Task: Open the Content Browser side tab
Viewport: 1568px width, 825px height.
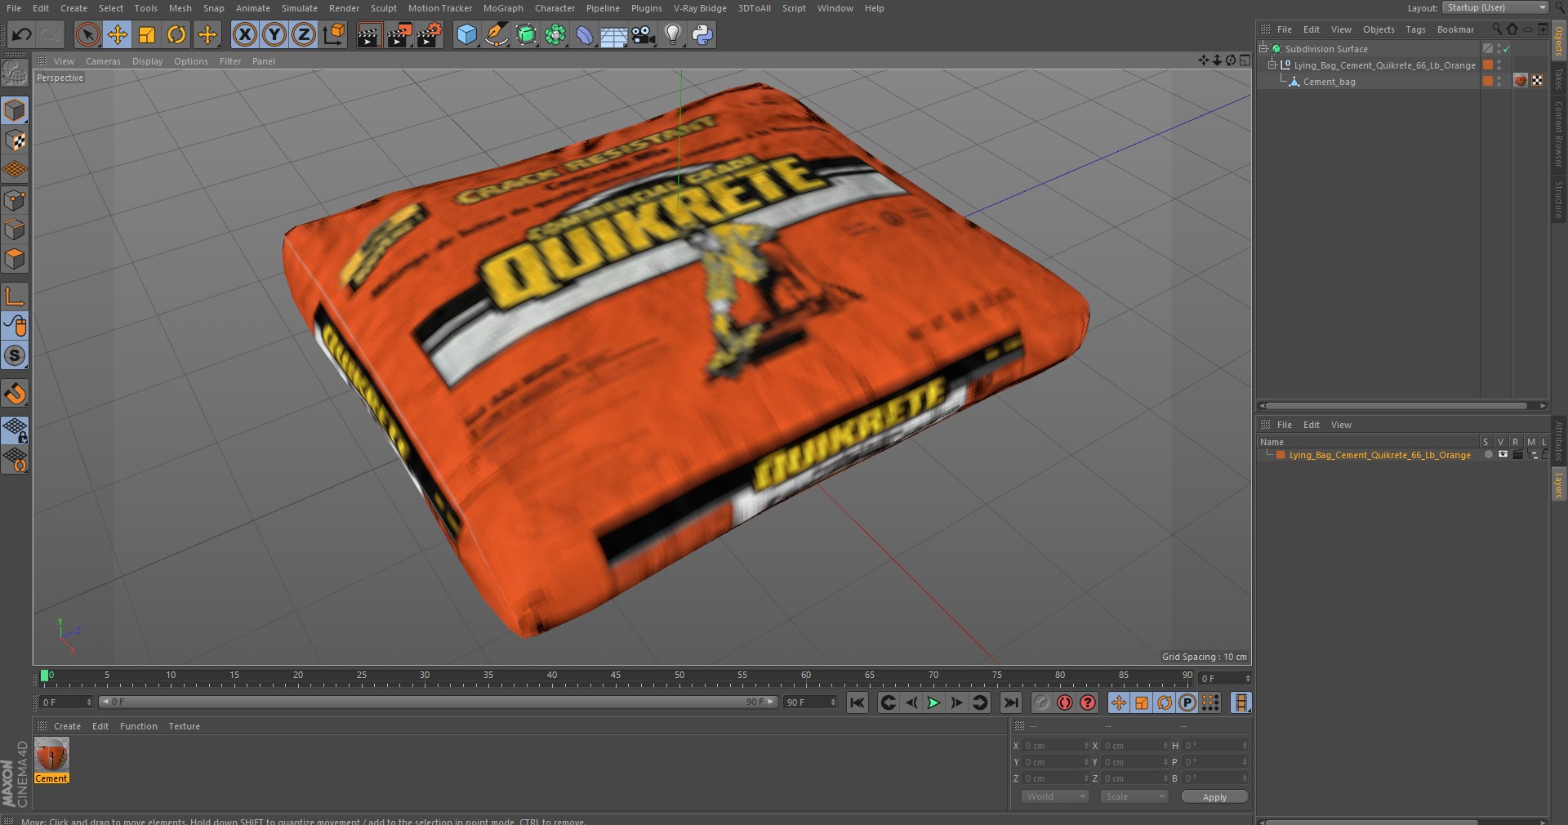Action: (1558, 135)
